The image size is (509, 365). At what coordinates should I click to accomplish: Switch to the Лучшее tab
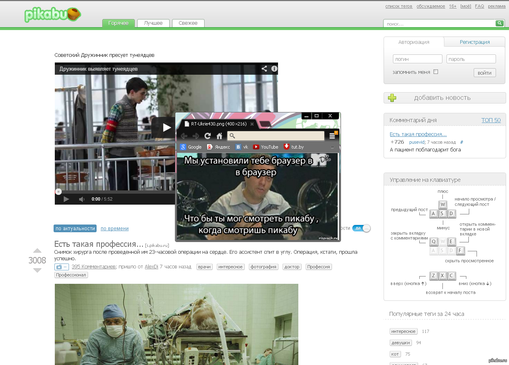tap(153, 23)
